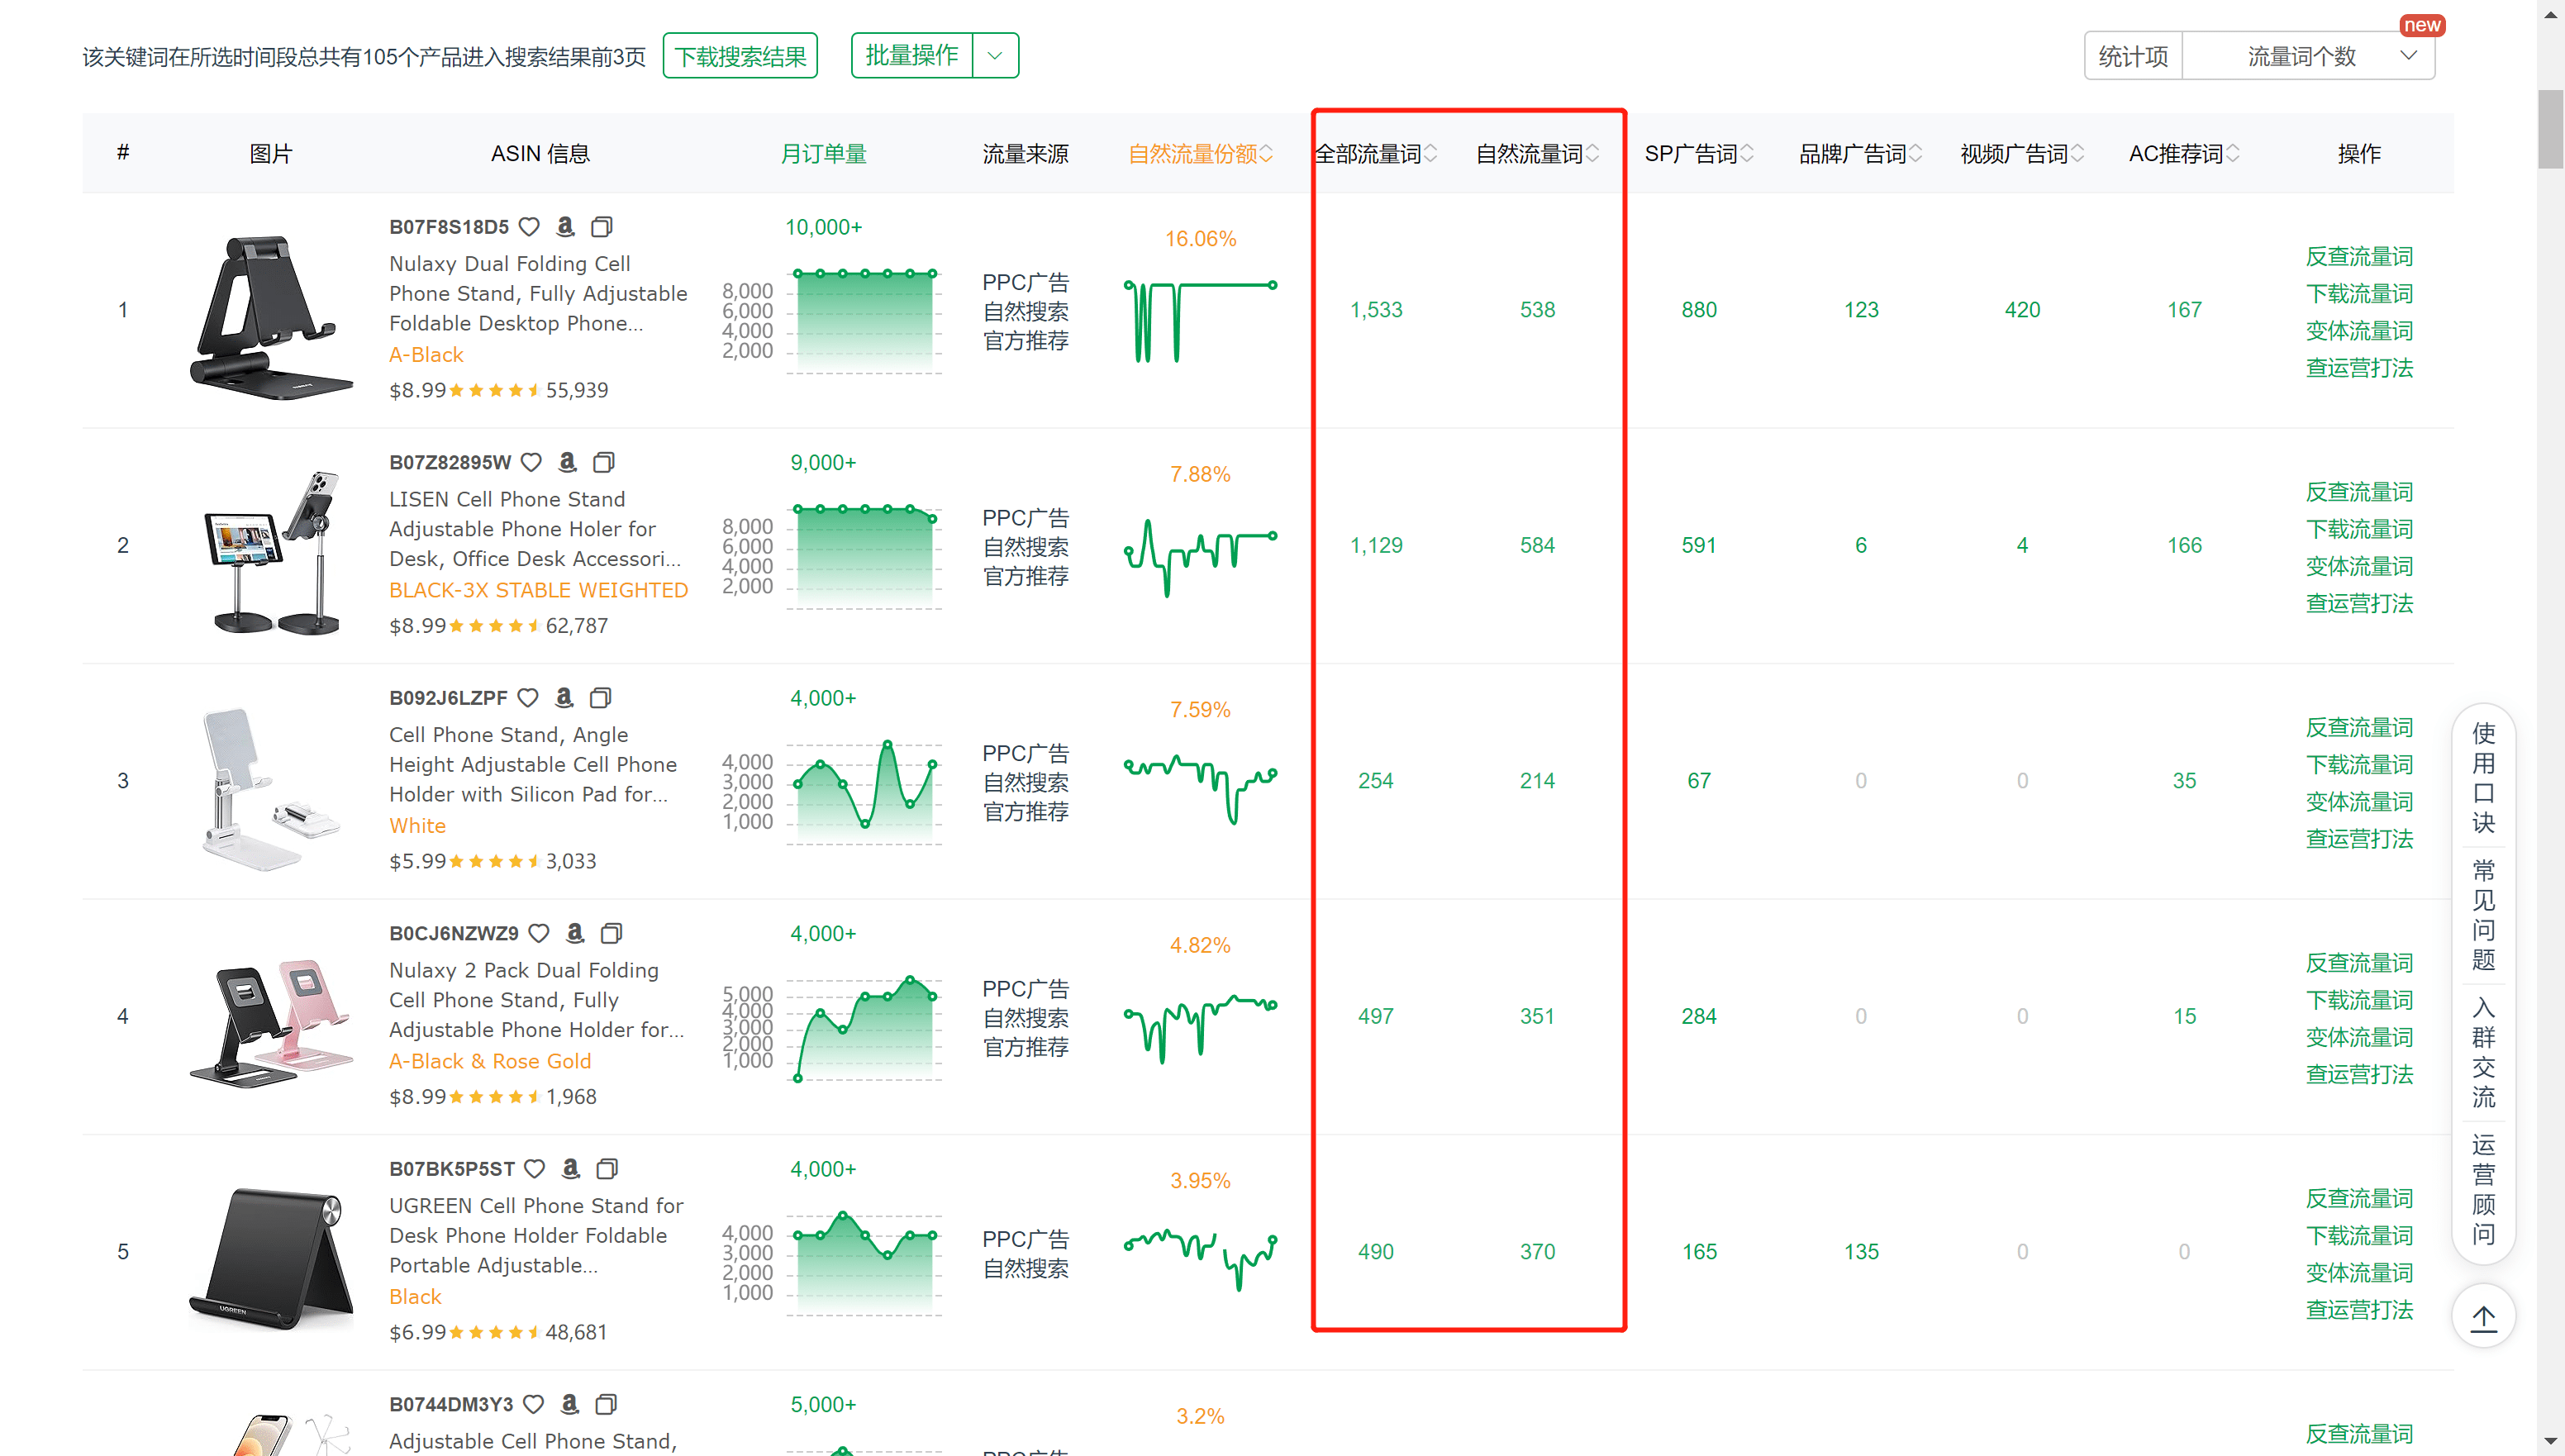The height and width of the screenshot is (1456, 2565).
Task: Open 入群交流 in side panel
Action: pyautogui.click(x=2483, y=1052)
